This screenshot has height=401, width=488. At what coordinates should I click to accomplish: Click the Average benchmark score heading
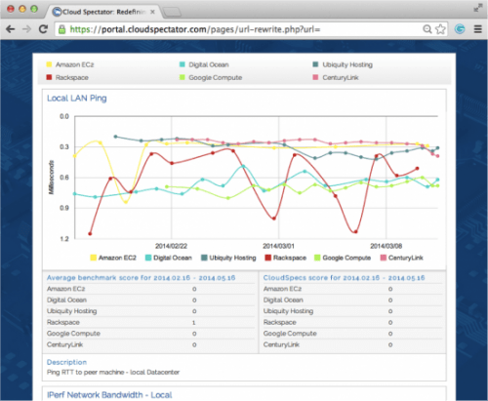pyautogui.click(x=141, y=278)
